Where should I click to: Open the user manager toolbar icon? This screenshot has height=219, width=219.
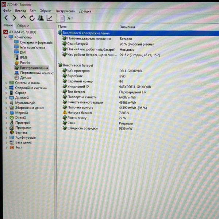41,18
